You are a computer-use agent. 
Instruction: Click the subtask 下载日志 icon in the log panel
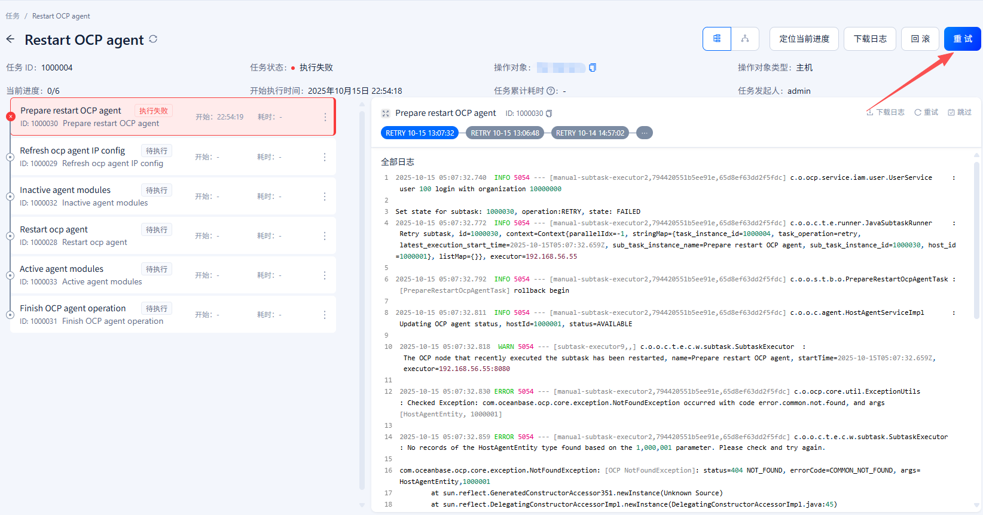[886, 112]
